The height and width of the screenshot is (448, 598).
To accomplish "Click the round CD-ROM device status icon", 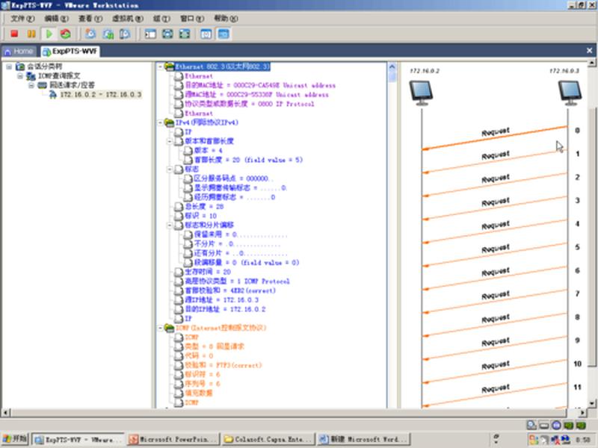I will (556, 425).
